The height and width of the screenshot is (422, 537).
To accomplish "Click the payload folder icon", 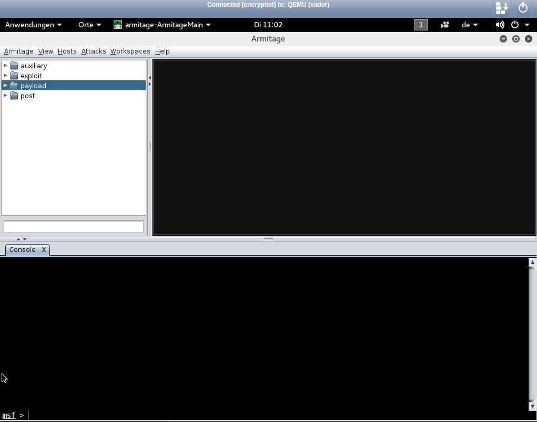I will [14, 86].
